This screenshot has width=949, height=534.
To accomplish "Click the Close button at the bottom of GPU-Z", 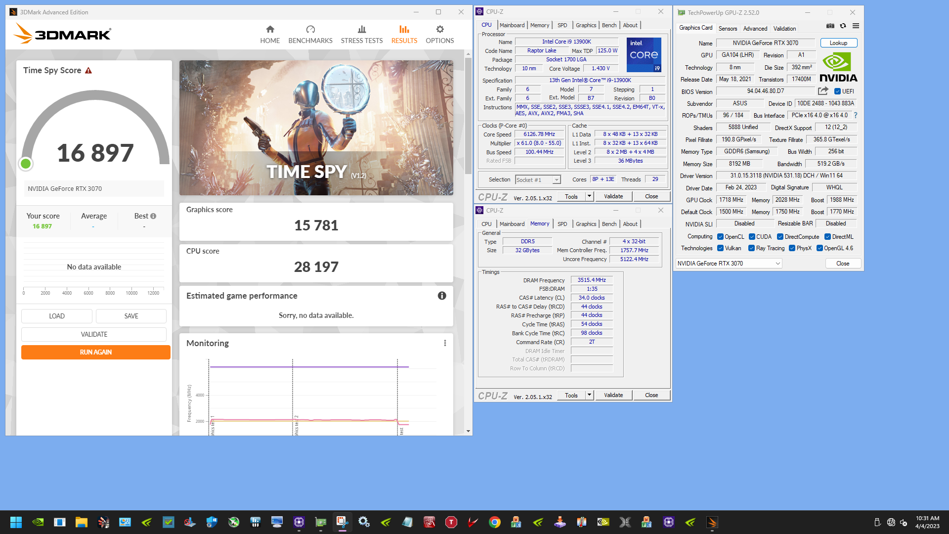I will click(843, 264).
